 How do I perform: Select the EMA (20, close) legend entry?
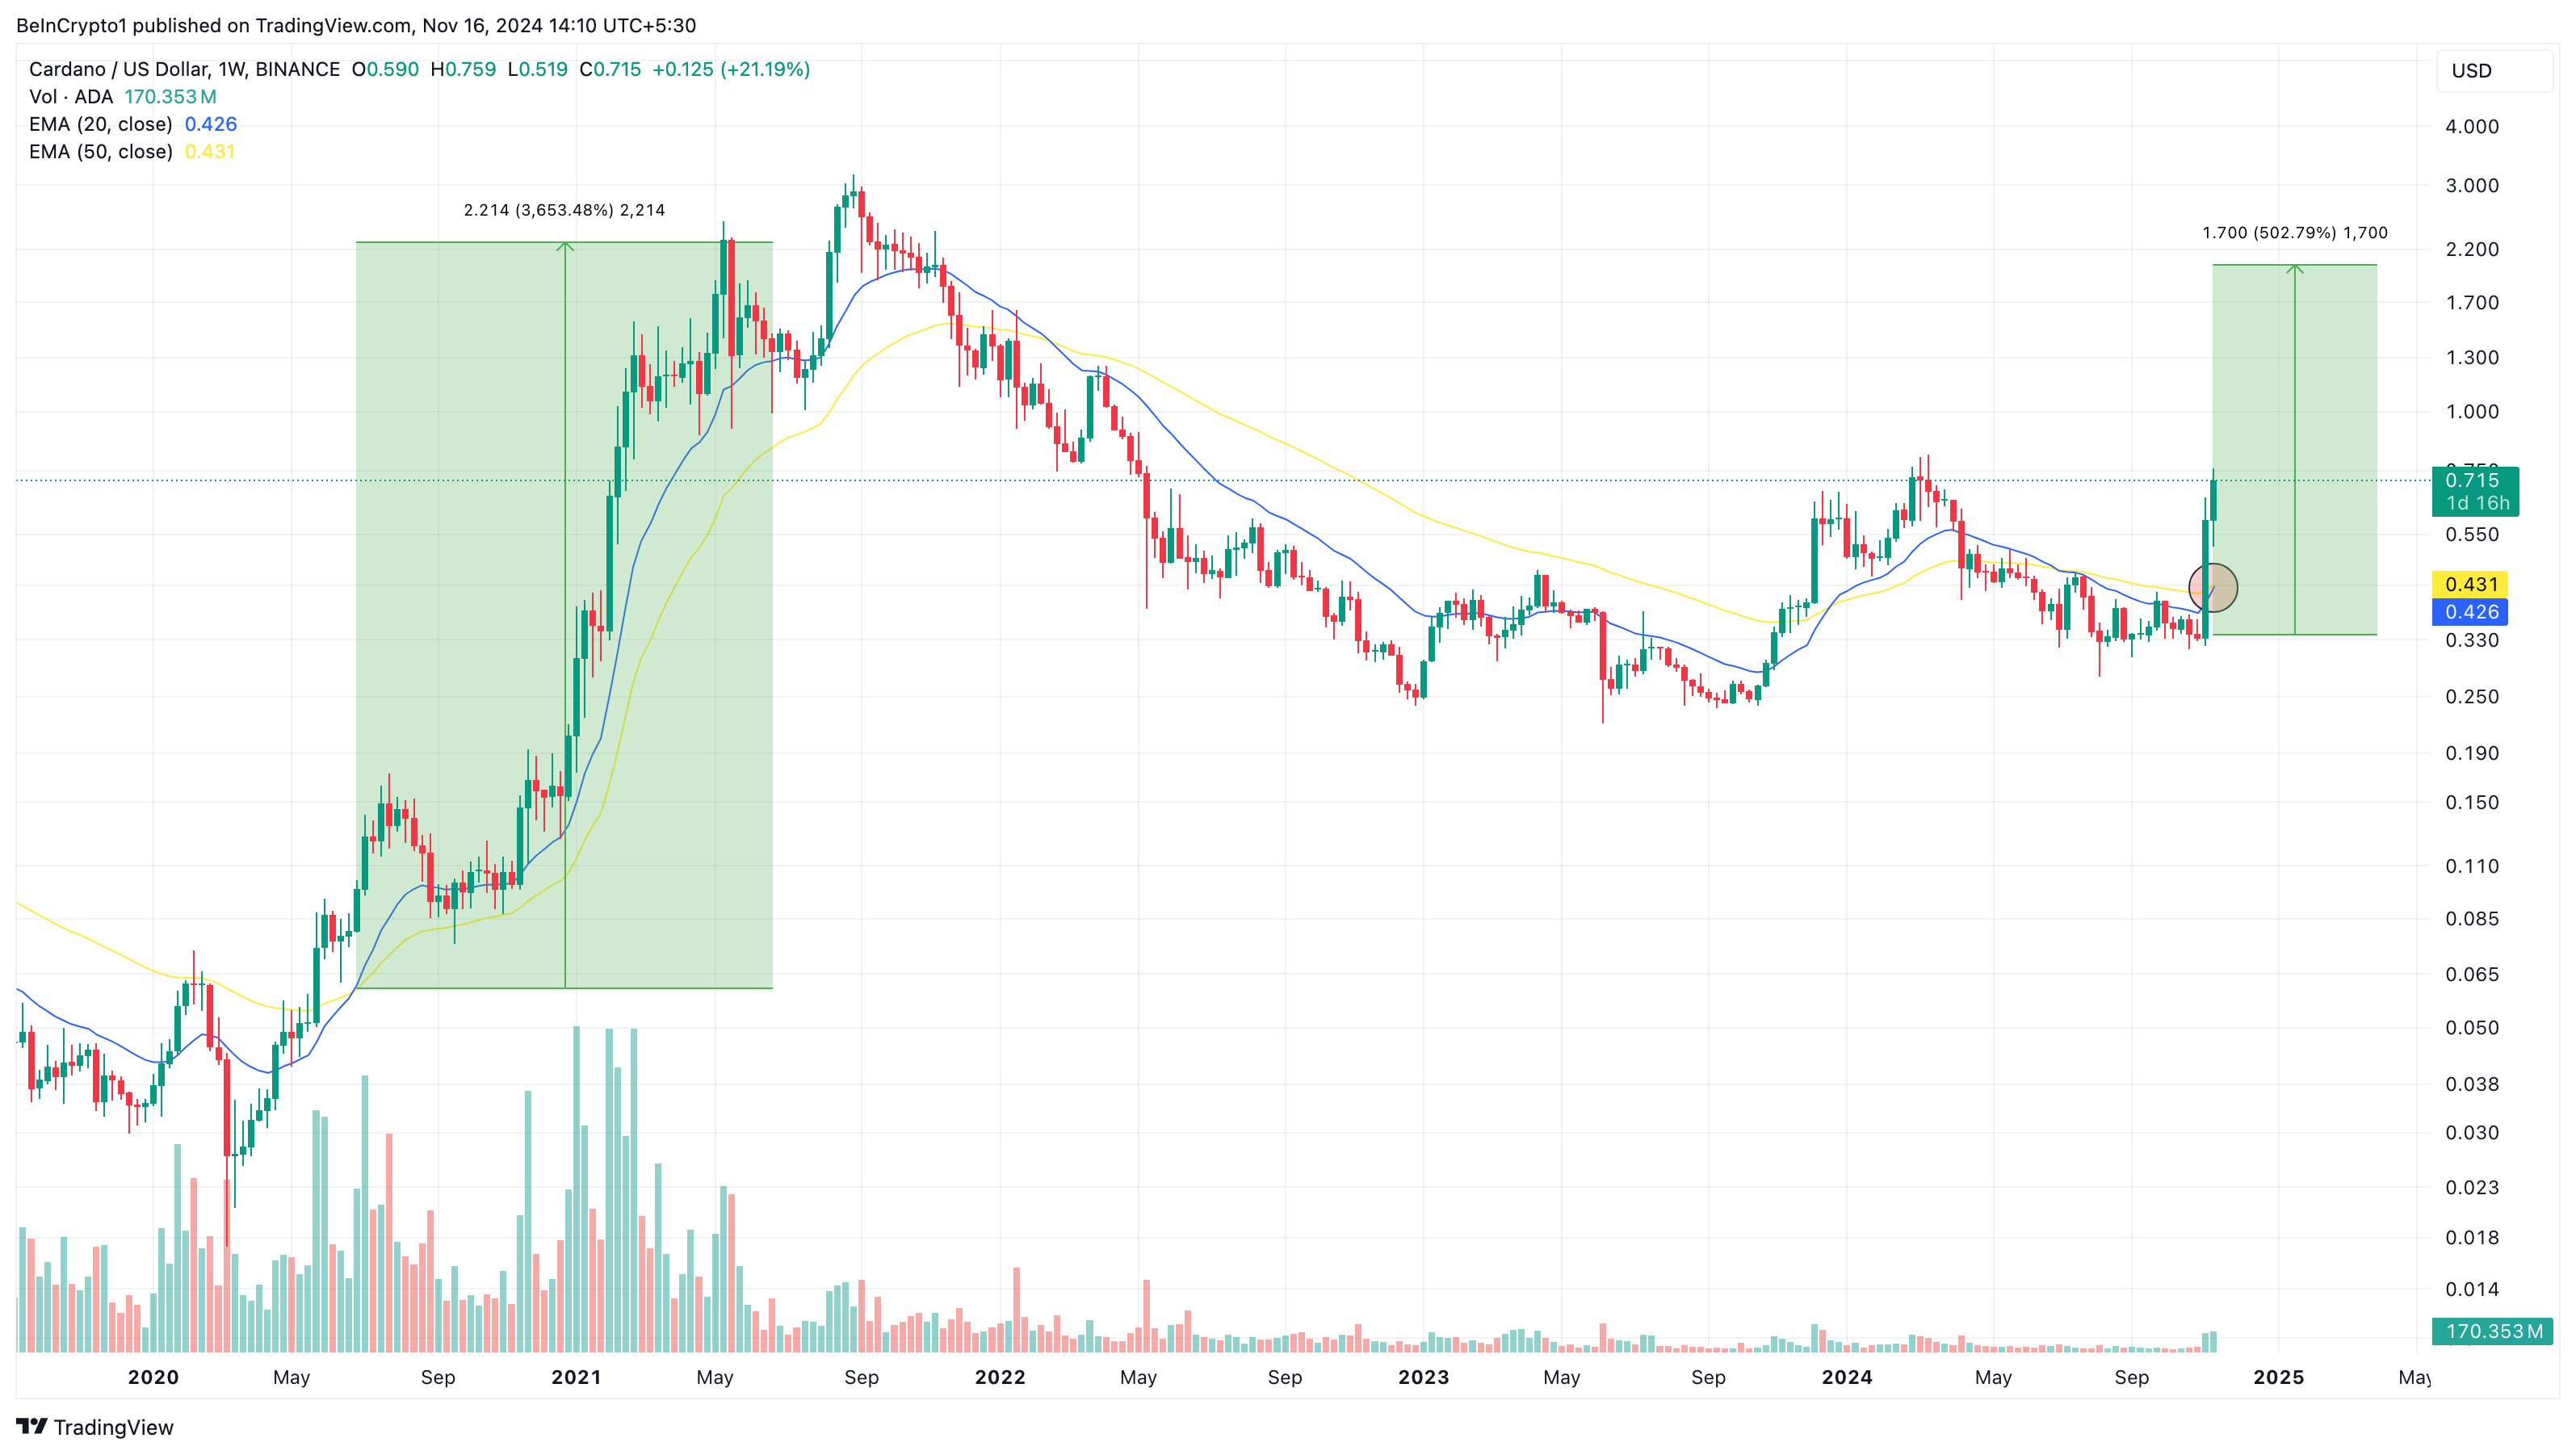point(100,124)
